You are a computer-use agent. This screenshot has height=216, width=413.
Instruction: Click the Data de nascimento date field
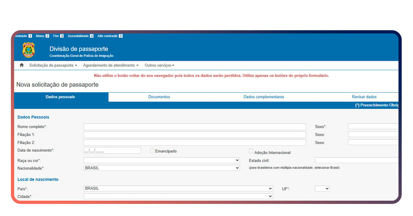tap(112, 150)
